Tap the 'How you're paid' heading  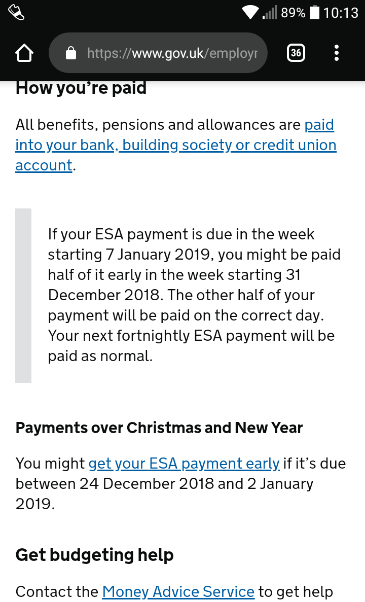(81, 88)
